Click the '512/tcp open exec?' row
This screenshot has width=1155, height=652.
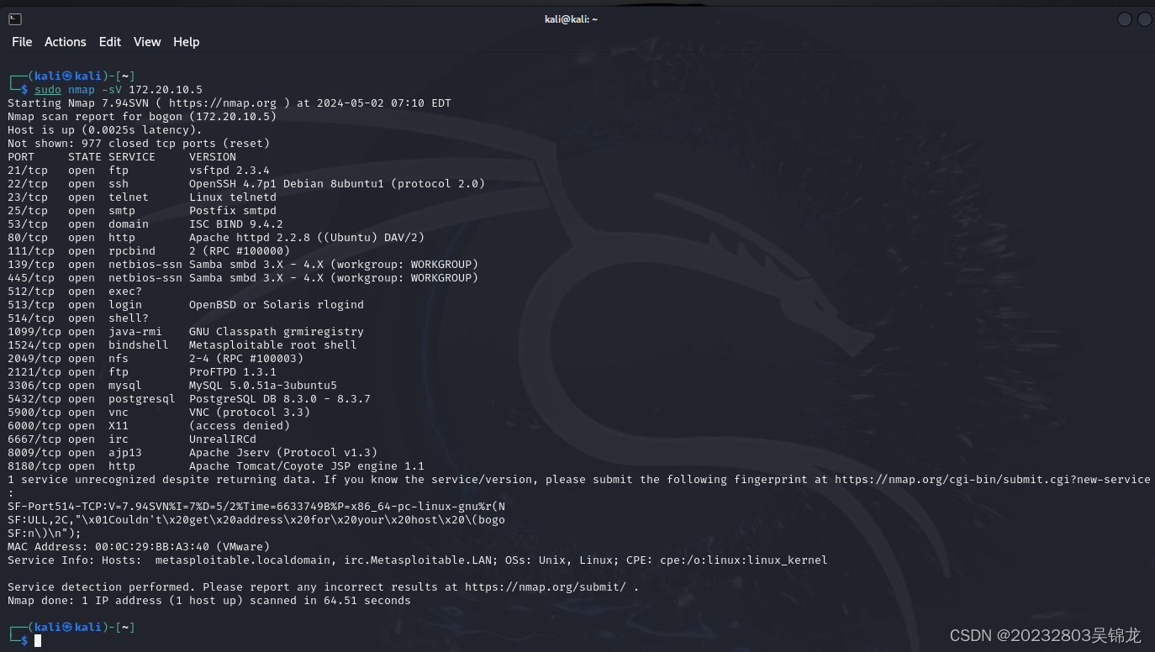click(75, 292)
